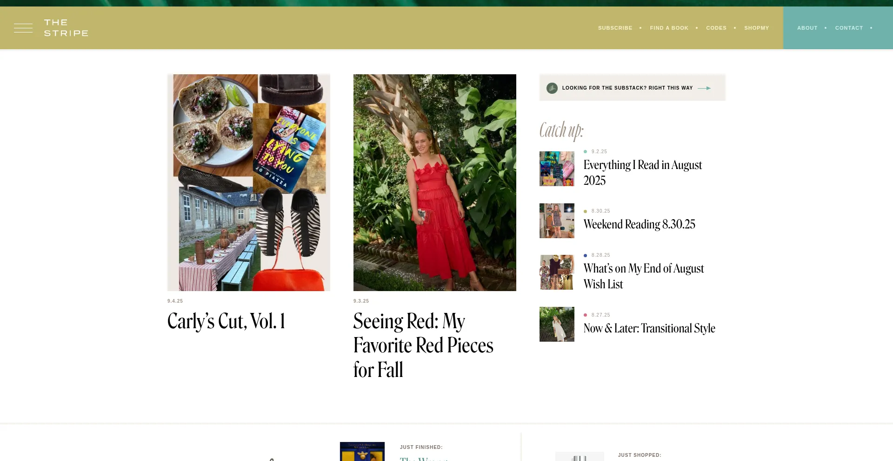Image resolution: width=893 pixels, height=461 pixels.
Task: Open Find a Book in navigation
Action: point(669,28)
